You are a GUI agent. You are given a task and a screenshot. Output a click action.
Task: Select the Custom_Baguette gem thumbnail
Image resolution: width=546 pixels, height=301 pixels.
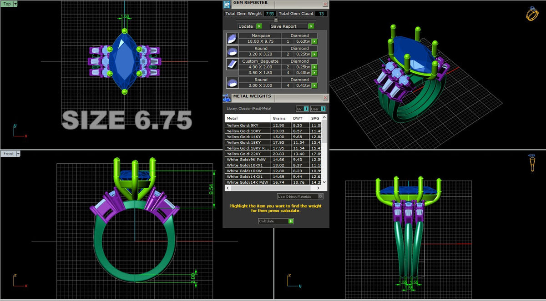coord(232,64)
